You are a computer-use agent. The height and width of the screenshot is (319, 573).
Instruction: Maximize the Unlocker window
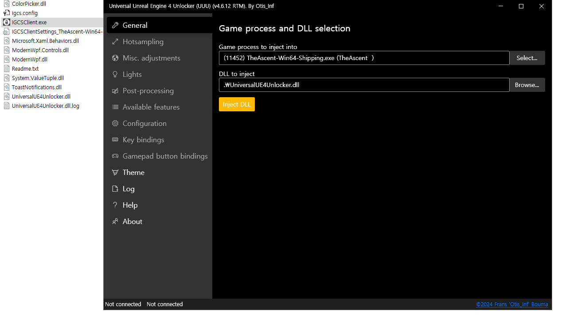coord(521,6)
